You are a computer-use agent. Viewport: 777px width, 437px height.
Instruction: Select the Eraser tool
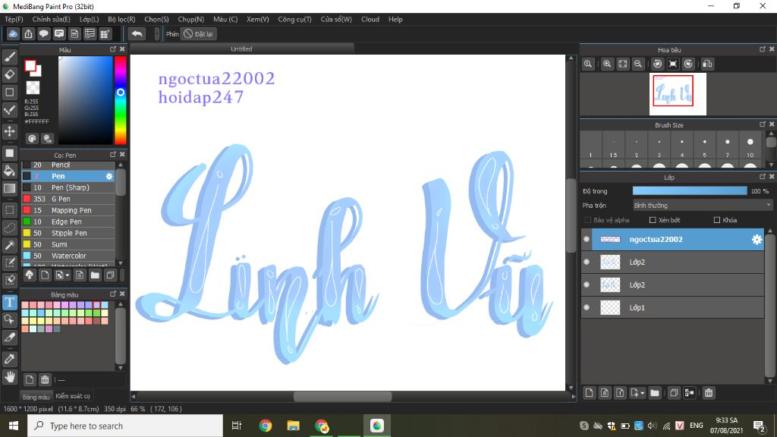[9, 74]
